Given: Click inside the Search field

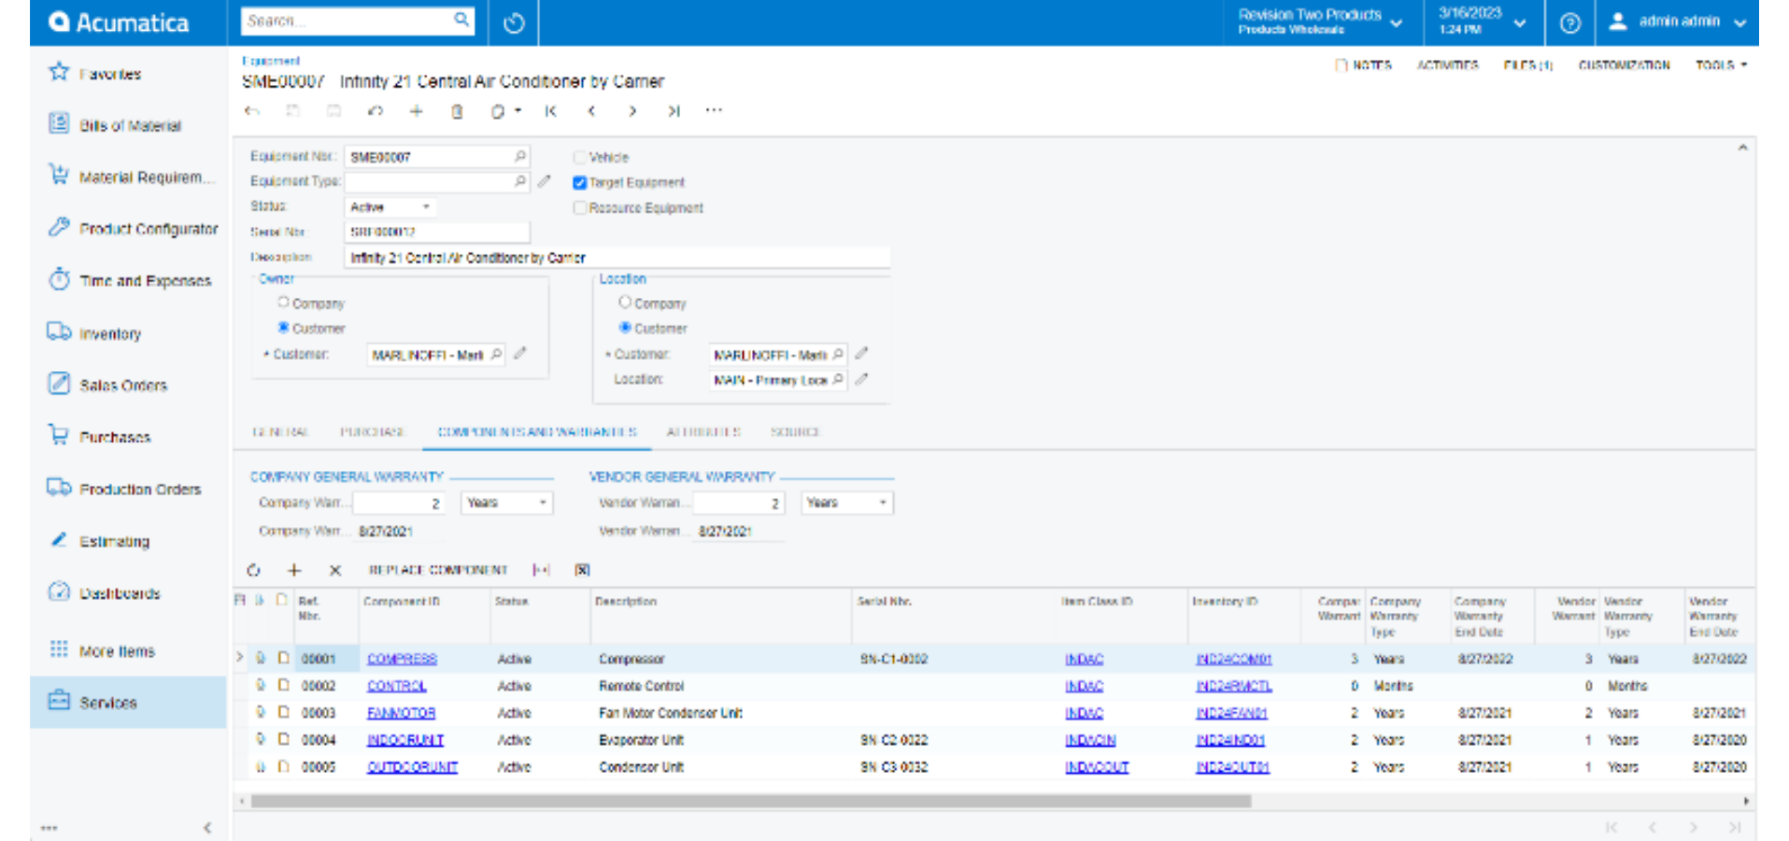Looking at the screenshot, I should 346,21.
